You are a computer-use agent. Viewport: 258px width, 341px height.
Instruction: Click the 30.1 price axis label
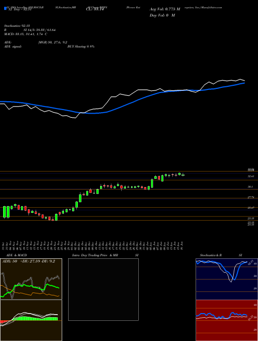[x=251, y=187]
